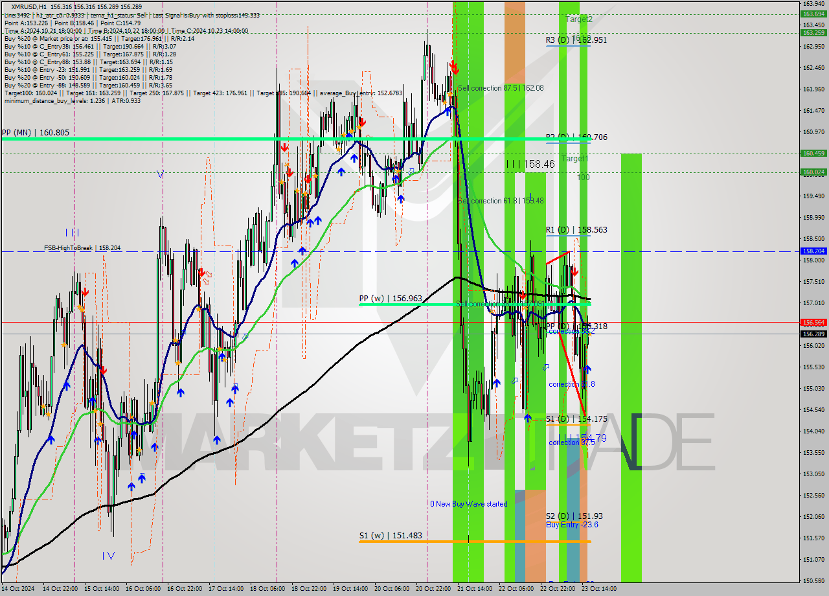Click the S1 (w) | 151.483 support label
Image resolution: width=829 pixels, height=596 pixels.
391,536
